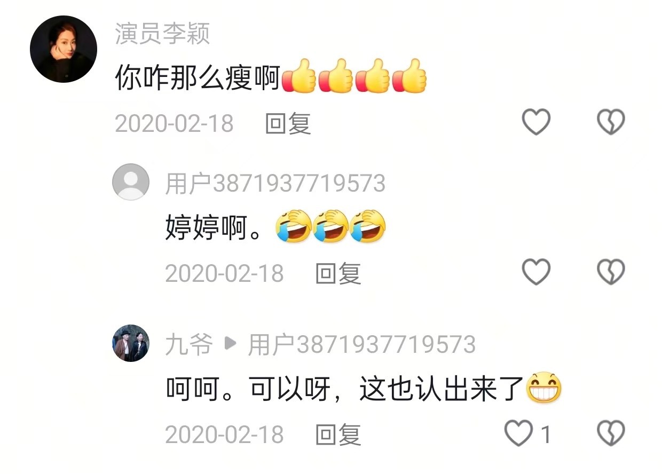Viewport: 662px width, 474px height.
Task: Open the default gray avatar of 用户3871937719573
Action: pos(131,182)
